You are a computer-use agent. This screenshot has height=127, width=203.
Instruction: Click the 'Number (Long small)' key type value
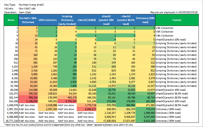pos(31,5)
